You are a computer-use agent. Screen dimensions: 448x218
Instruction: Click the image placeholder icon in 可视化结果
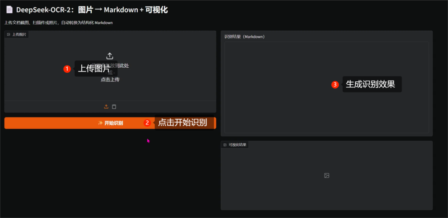(326, 175)
